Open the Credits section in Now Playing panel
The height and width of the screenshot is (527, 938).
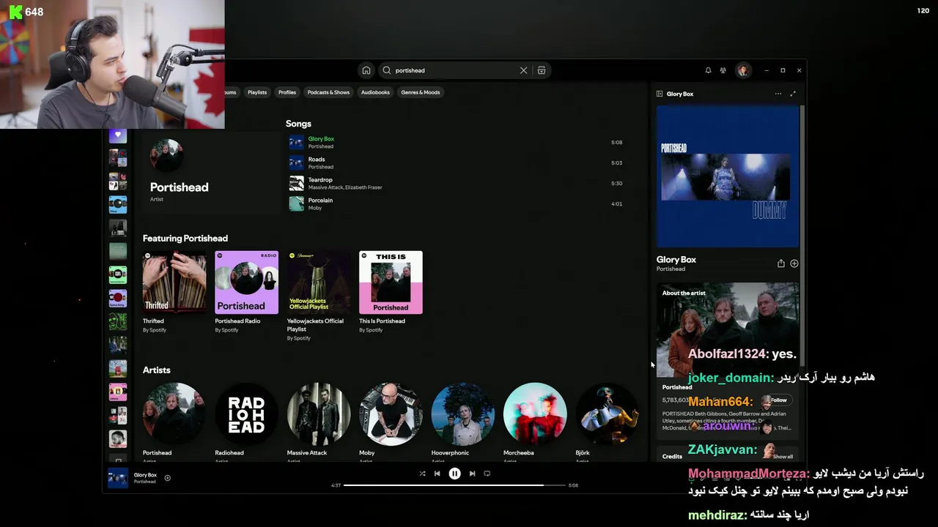pyautogui.click(x=672, y=456)
